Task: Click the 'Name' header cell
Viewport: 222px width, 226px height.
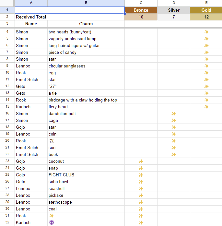Action: (x=31, y=24)
